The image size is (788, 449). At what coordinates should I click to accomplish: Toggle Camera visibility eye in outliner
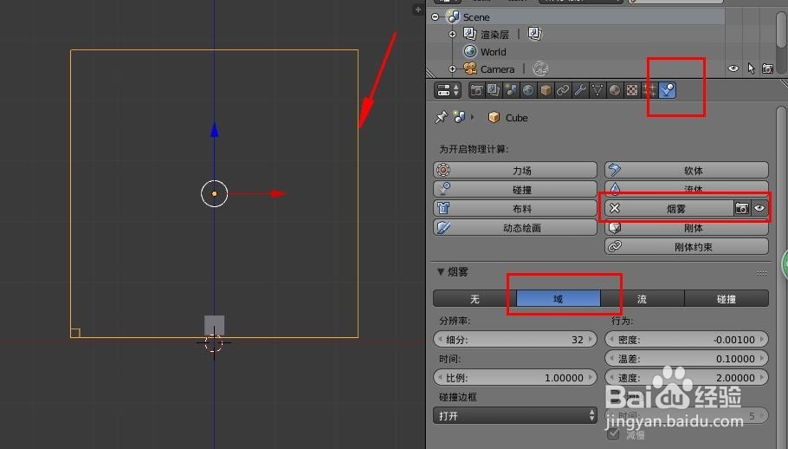point(733,68)
